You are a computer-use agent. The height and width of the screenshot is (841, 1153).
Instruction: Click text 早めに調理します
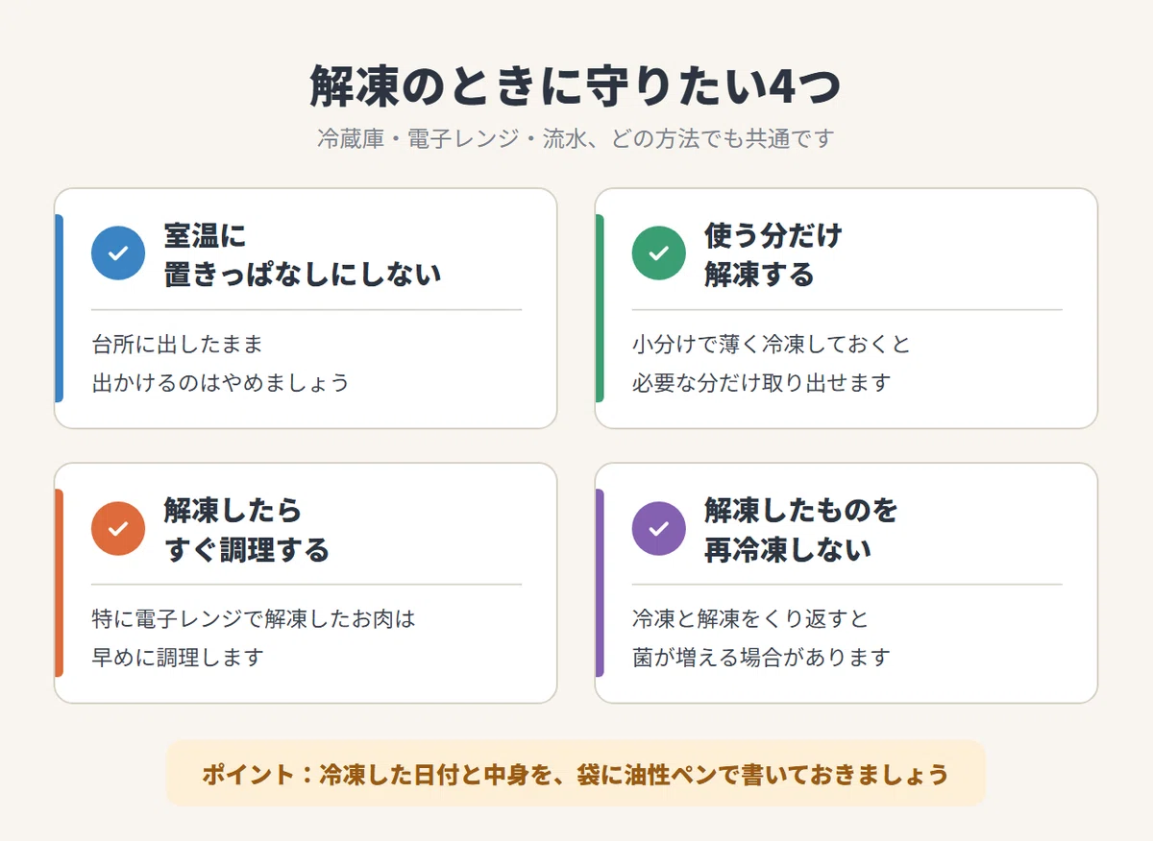(x=177, y=659)
